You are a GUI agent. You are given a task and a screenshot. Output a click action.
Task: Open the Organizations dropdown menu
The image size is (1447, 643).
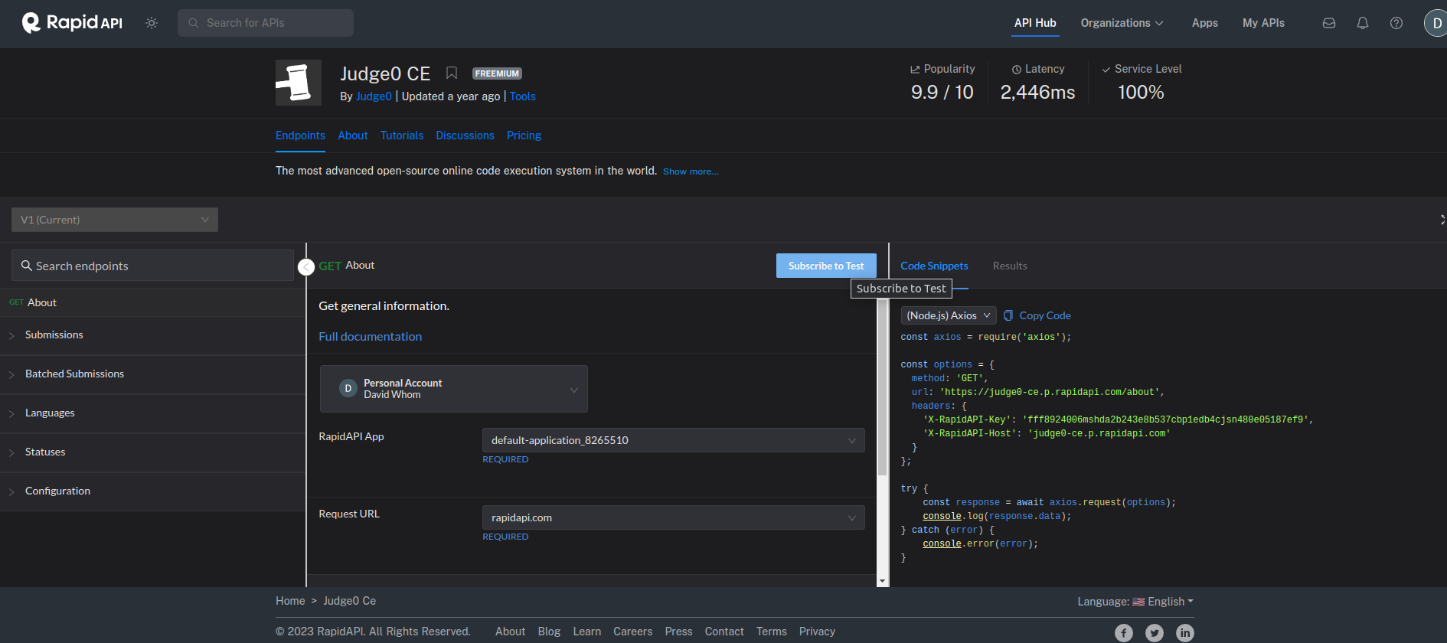tap(1122, 23)
